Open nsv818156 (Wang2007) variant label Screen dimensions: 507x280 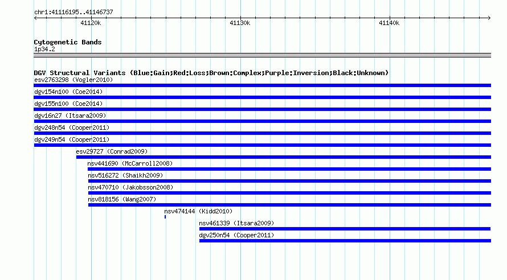coord(122,199)
